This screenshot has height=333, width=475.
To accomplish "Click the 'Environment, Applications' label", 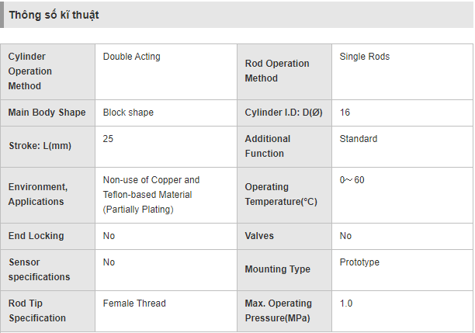I will pyautogui.click(x=37, y=194).
